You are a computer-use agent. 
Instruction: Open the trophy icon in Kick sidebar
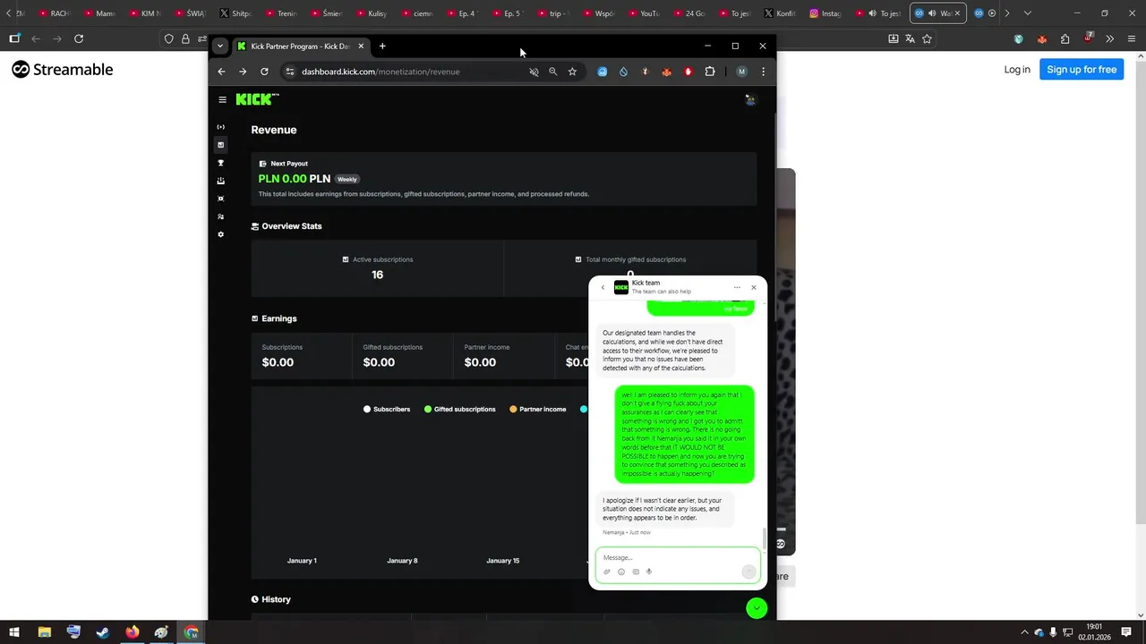(x=220, y=163)
